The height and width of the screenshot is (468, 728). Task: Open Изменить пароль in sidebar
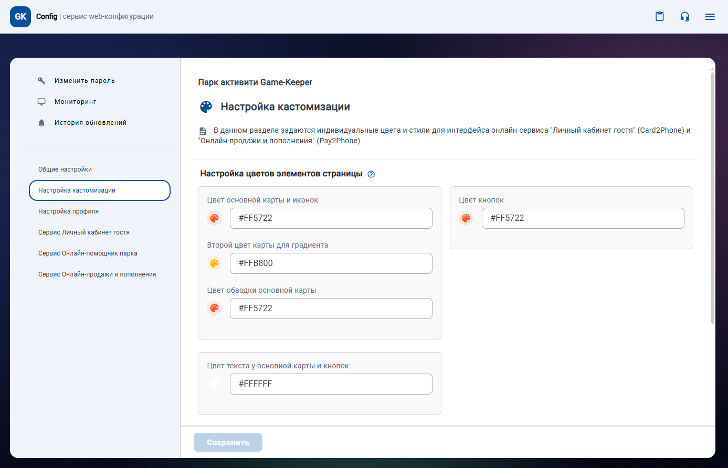click(84, 81)
